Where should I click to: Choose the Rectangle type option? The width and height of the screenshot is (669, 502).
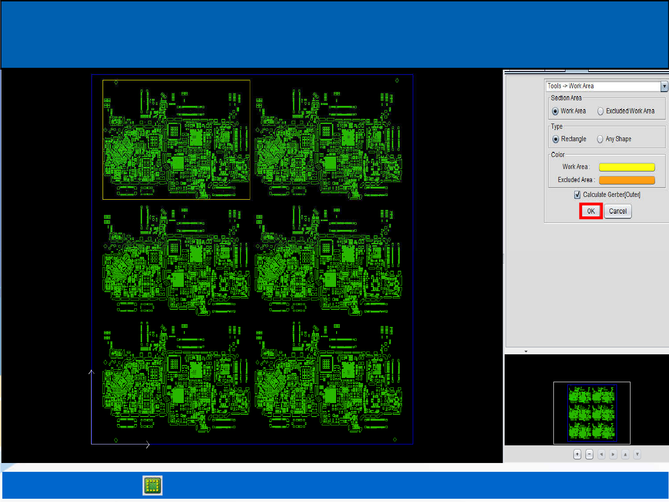click(556, 139)
